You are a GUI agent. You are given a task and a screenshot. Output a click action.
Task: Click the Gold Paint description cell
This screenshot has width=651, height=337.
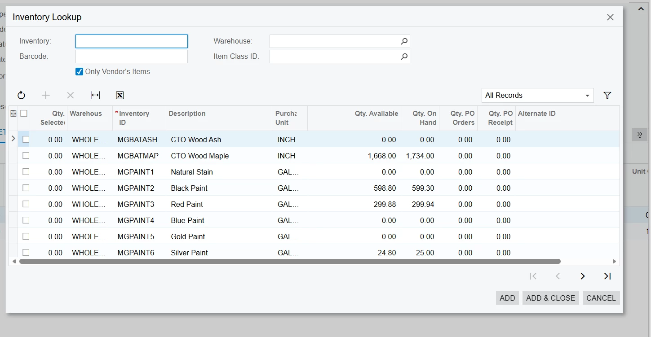(x=219, y=236)
